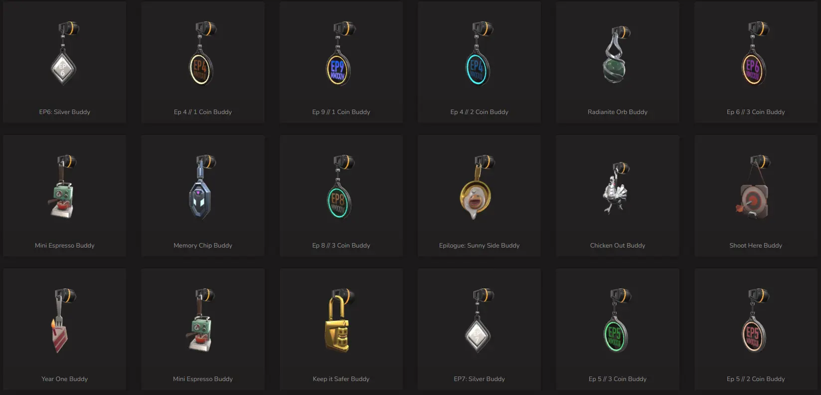Choose the Ep 9 // 1 Coin Buddy icon
The image size is (821, 395).
341,54
